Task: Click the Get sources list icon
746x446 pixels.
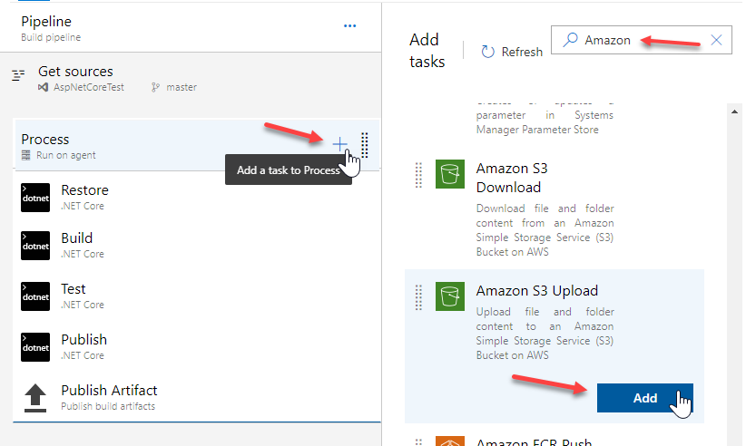Action: click(x=18, y=75)
